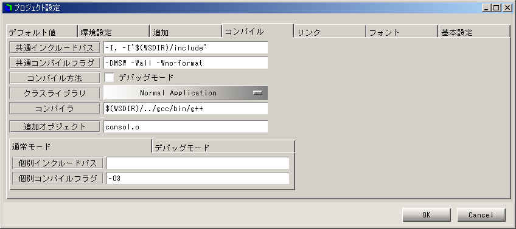The height and width of the screenshot is (229, 516).
Task: Click the empty 個別インクルードパス input field
Action: click(x=198, y=163)
